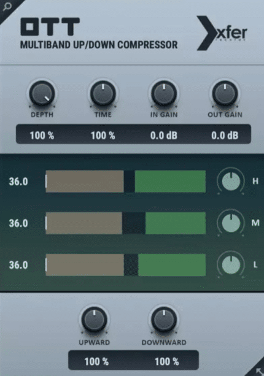Click the DOWNWARD label
Screen dimensions: 264x376
164,342
